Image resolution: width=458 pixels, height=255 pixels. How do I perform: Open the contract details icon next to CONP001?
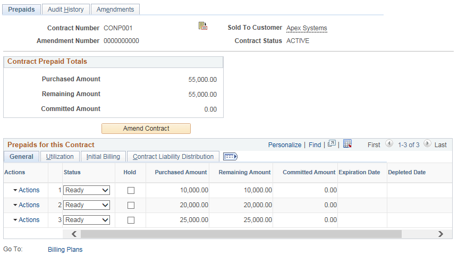[x=203, y=26]
